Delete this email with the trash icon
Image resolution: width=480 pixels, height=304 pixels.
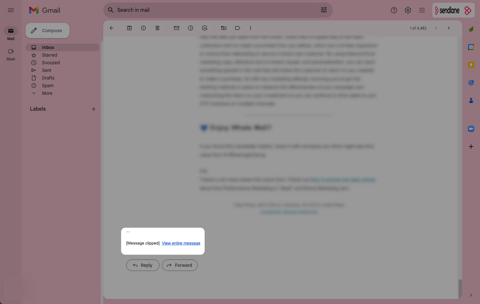point(157,28)
